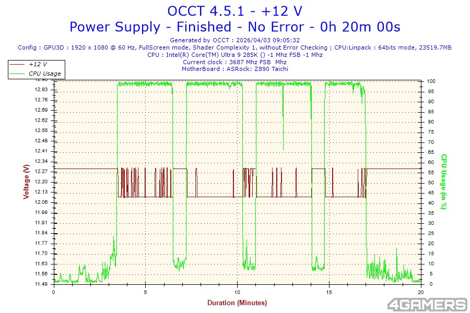Click the Current clock 3687 Mhz line

pyautogui.click(x=234, y=62)
